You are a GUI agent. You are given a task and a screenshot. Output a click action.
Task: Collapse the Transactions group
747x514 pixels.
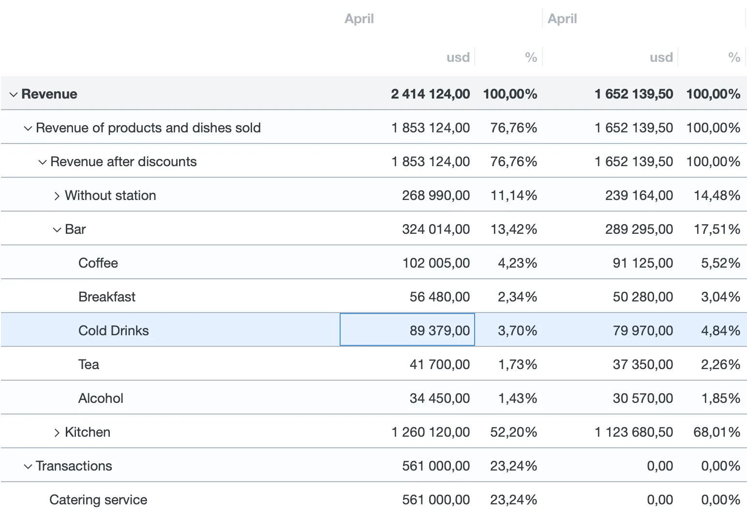point(28,466)
